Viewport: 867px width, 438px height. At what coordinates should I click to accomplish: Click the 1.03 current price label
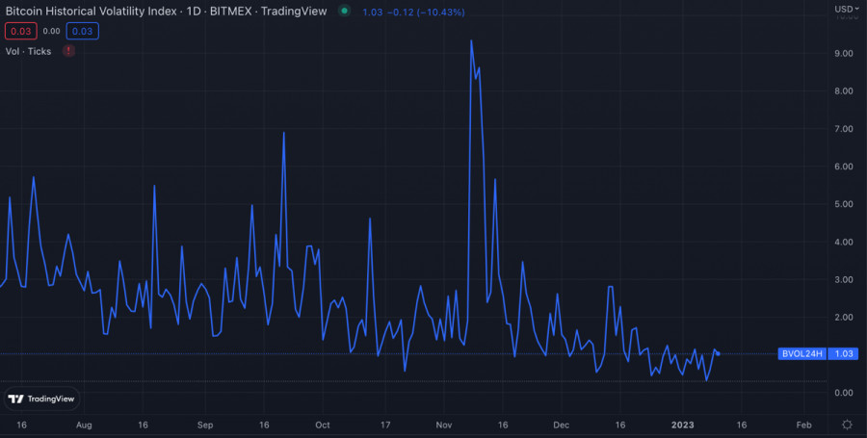click(x=844, y=354)
